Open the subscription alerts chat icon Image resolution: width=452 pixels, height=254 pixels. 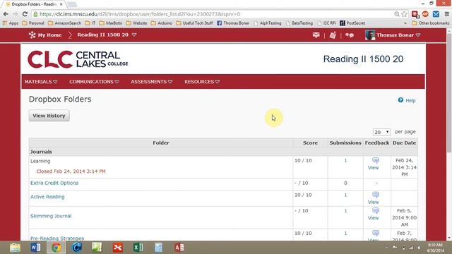pyautogui.click(x=350, y=35)
